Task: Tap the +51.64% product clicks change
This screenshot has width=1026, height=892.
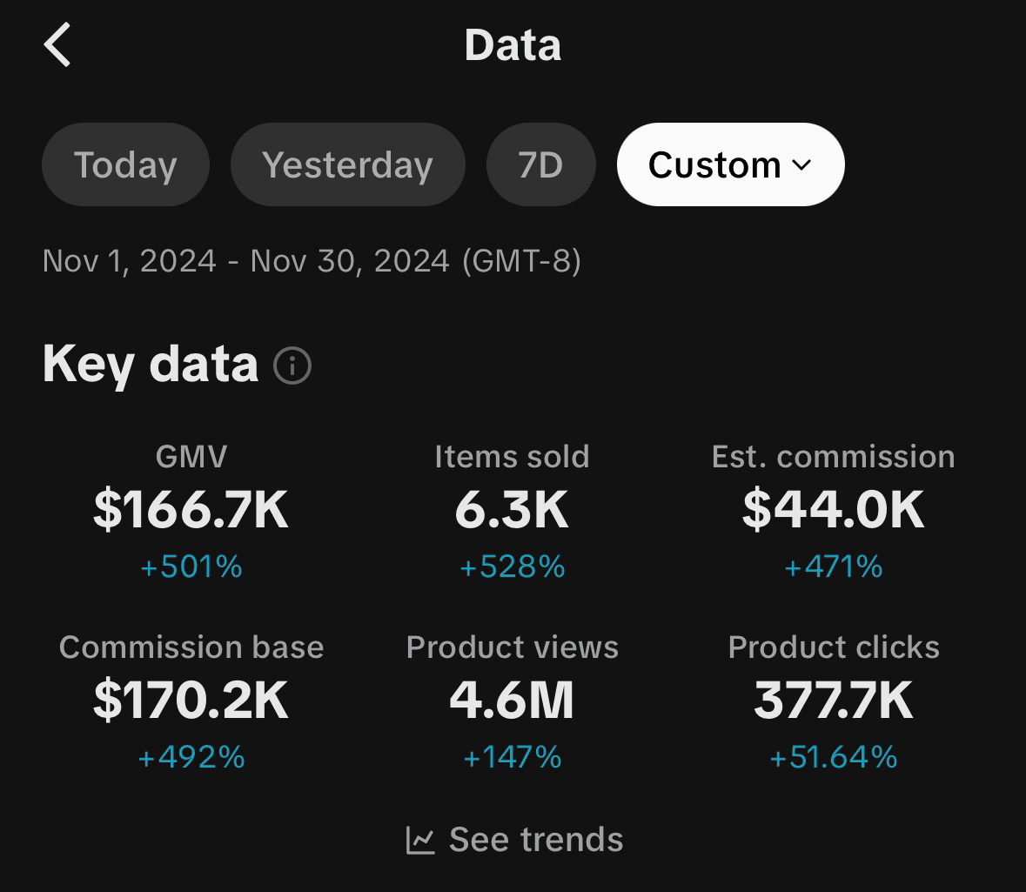Action: tap(833, 757)
